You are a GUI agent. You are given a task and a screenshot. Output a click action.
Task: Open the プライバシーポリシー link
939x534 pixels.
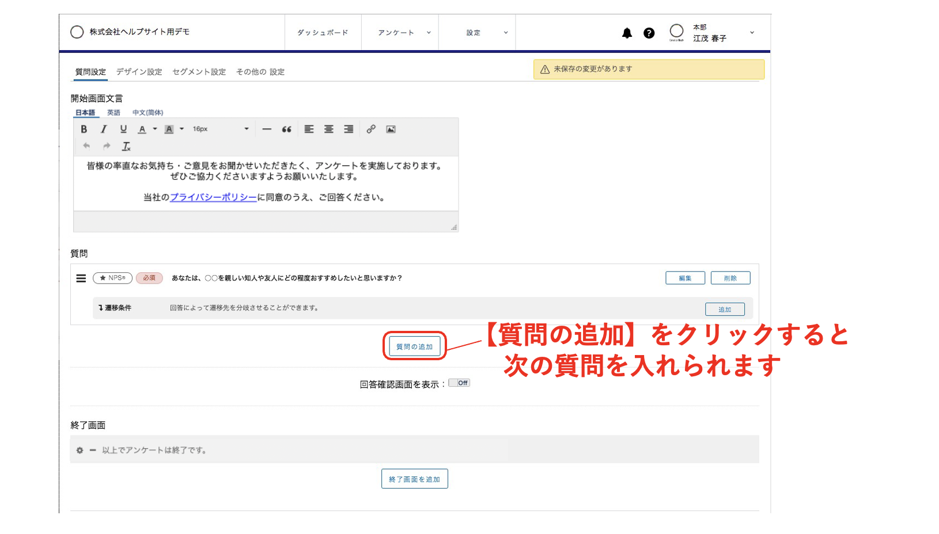click(x=213, y=197)
